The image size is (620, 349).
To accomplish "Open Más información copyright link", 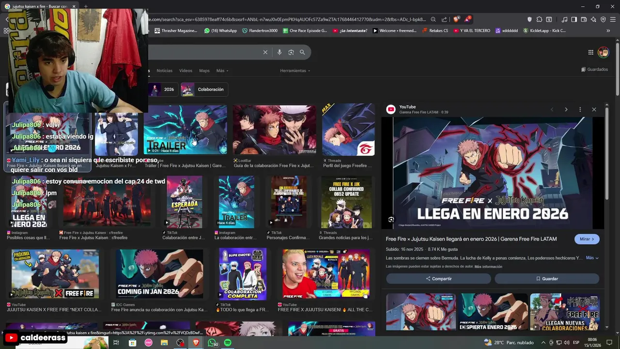I will click(488, 267).
